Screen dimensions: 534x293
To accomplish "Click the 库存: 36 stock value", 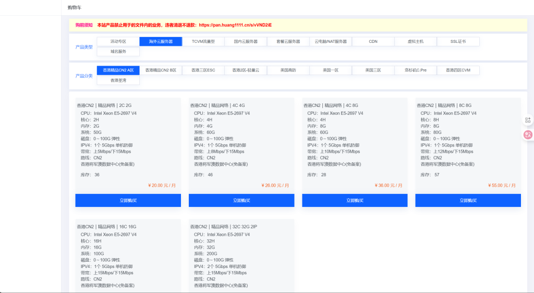I will point(90,175).
